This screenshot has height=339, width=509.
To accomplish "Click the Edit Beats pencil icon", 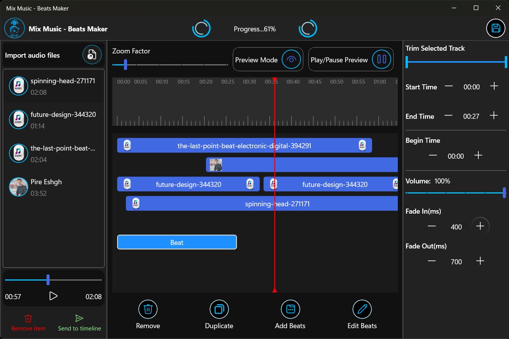I will coord(361,309).
